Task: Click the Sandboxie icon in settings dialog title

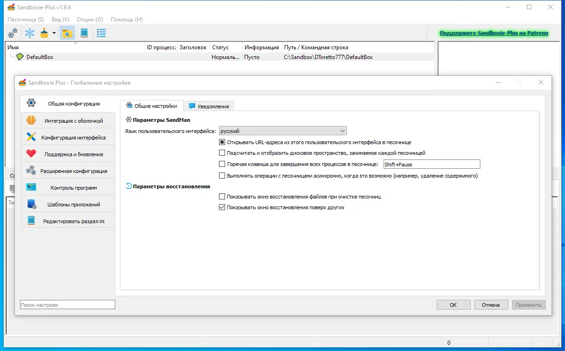Action: pos(22,83)
